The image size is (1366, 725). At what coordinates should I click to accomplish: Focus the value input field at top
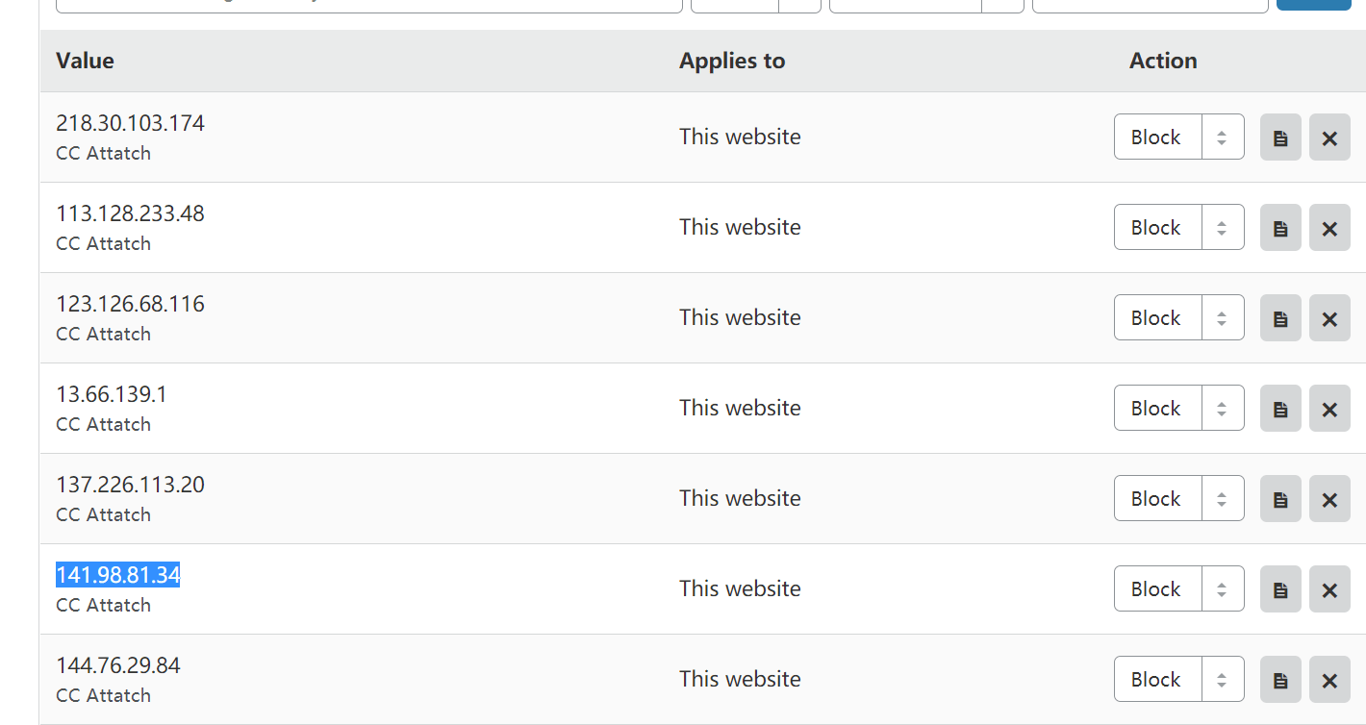tap(369, 5)
